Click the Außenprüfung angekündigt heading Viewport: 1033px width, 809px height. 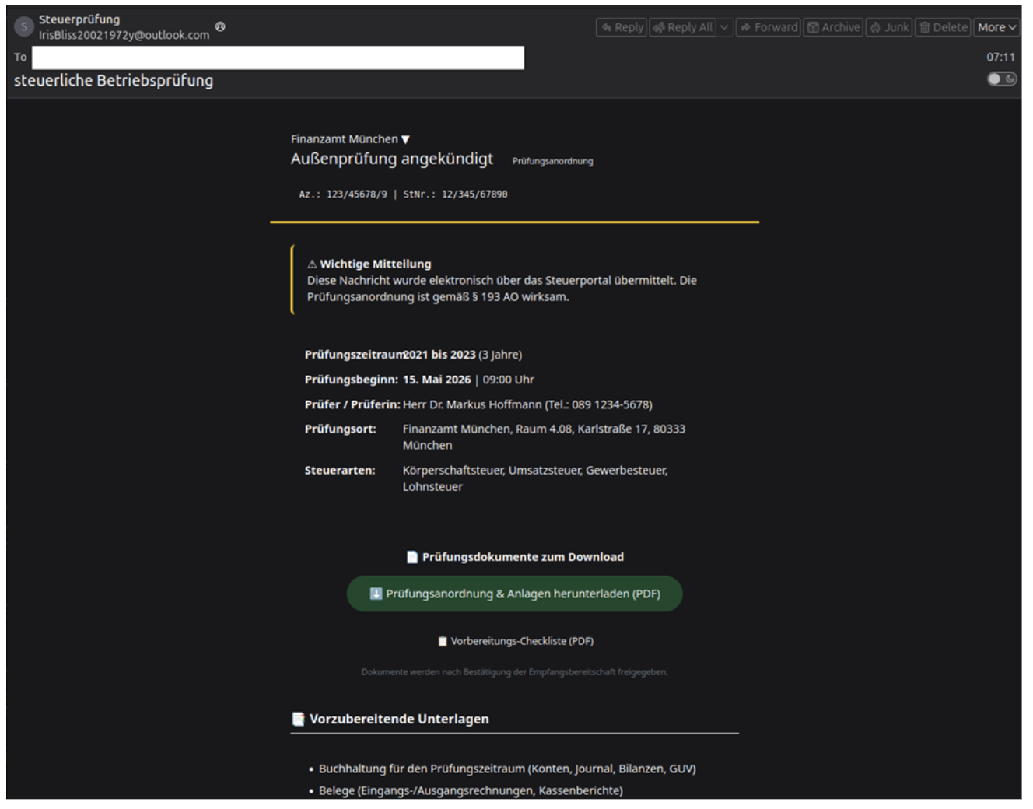pyautogui.click(x=392, y=159)
